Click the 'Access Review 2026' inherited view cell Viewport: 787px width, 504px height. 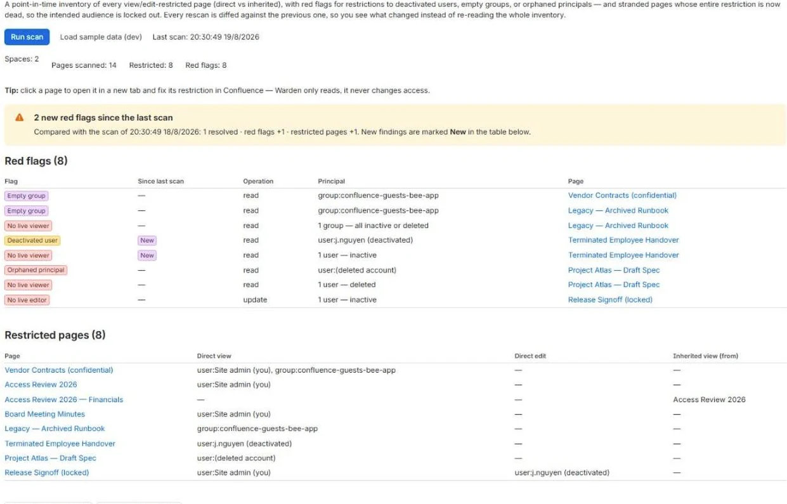[710, 400]
